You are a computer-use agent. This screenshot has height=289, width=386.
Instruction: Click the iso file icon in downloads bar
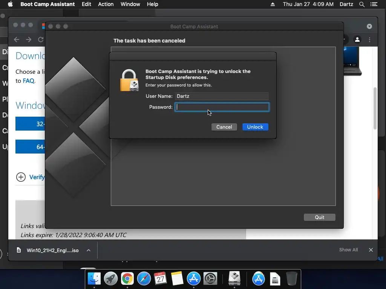click(19, 250)
